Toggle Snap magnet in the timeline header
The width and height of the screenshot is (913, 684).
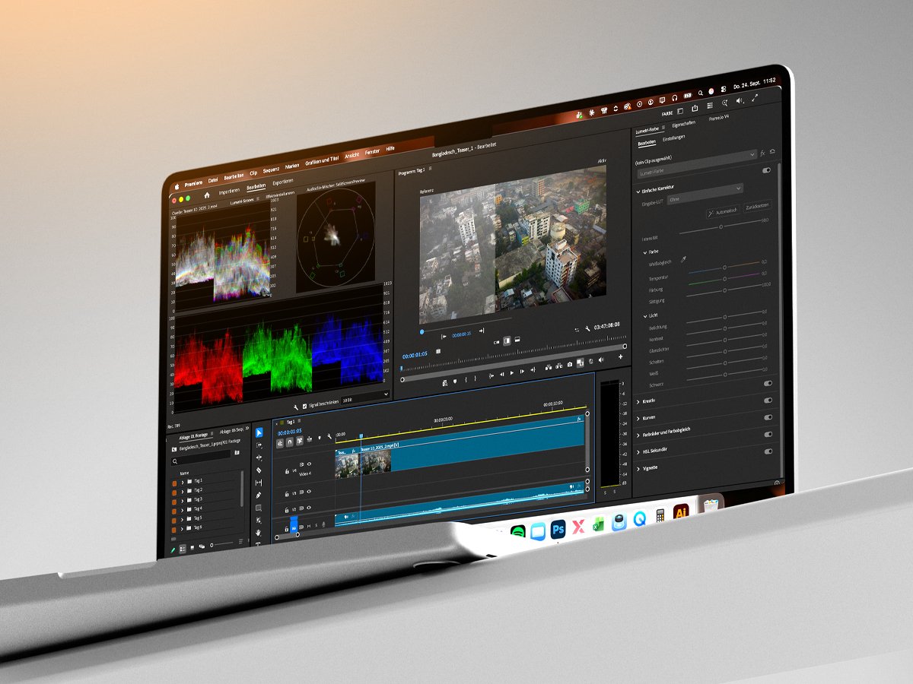(x=290, y=442)
